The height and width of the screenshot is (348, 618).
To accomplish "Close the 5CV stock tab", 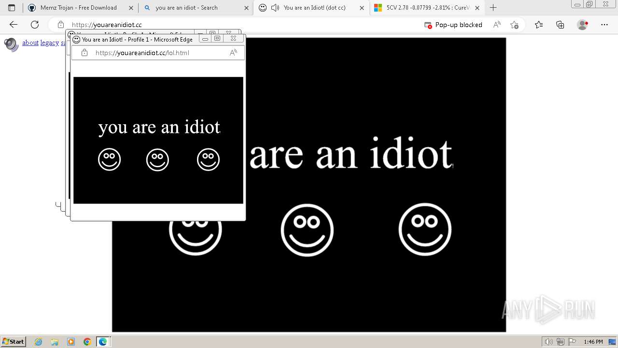I will 478,8.
